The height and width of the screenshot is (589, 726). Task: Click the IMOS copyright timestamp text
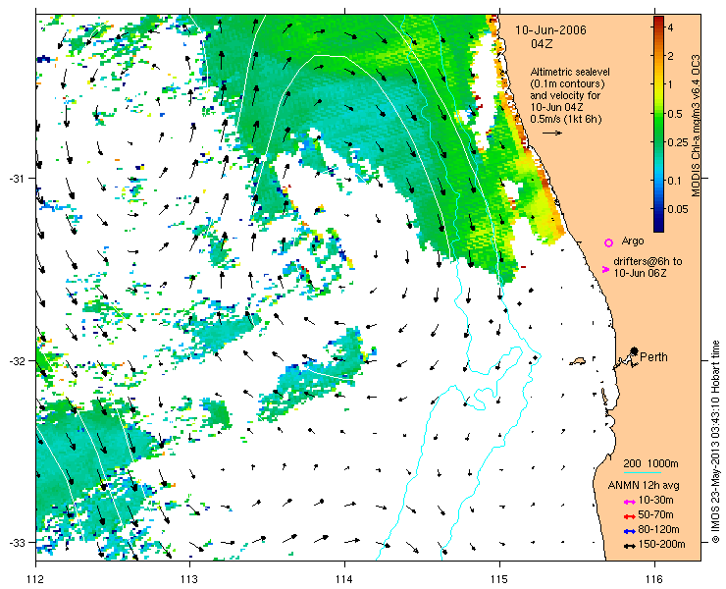pos(715,442)
